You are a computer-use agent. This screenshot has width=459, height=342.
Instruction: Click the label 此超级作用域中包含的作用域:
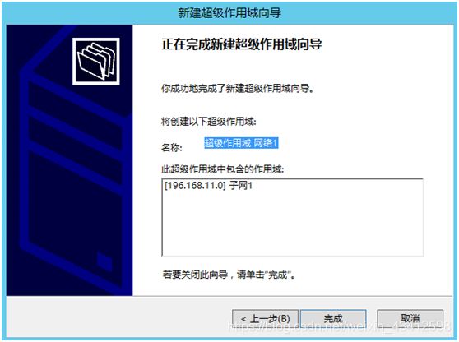(x=222, y=169)
